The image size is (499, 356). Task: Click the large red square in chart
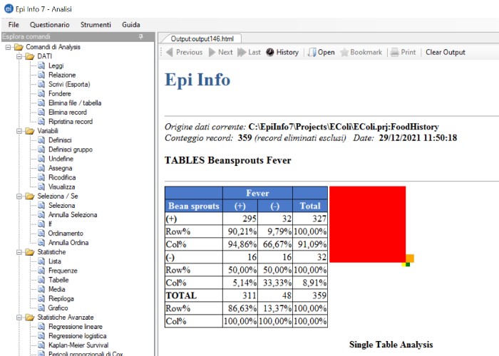point(367,224)
